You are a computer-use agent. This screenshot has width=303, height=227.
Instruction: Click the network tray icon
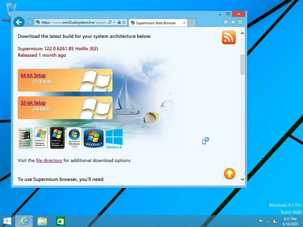coord(268,221)
